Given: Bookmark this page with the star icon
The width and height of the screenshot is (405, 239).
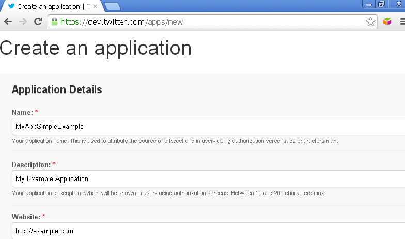Looking at the screenshot, I should pyautogui.click(x=370, y=22).
